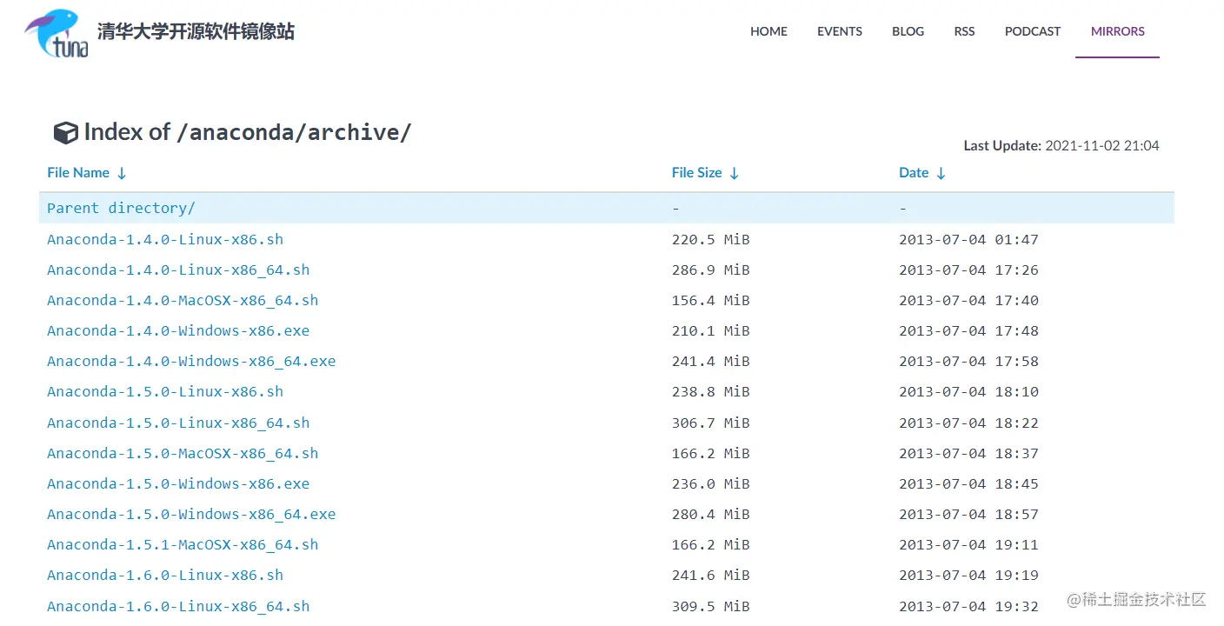1224x626 pixels.
Task: Click the 241.4 MiB size cell
Action: pyautogui.click(x=710, y=361)
